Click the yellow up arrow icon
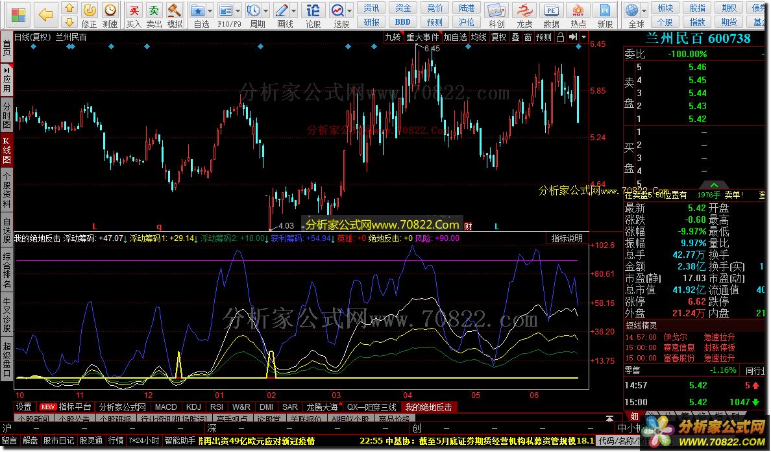Viewport: 771px width, 452px height. click(69, 8)
